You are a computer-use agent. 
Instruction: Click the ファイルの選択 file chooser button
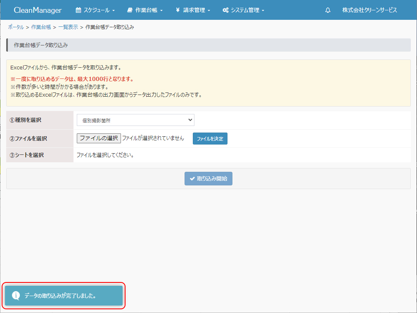pyautogui.click(x=99, y=138)
